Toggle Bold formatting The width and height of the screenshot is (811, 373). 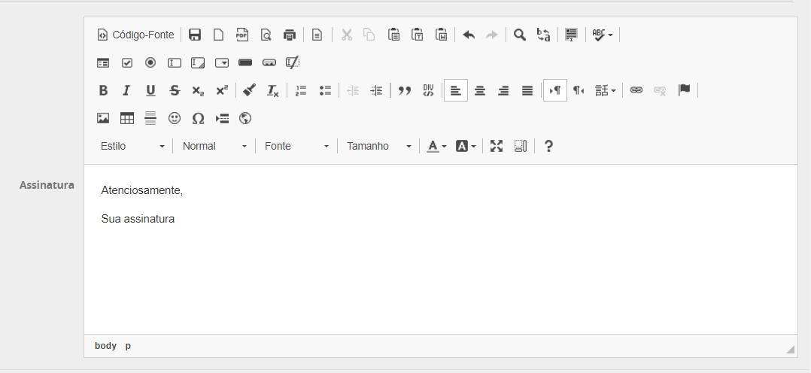click(103, 90)
